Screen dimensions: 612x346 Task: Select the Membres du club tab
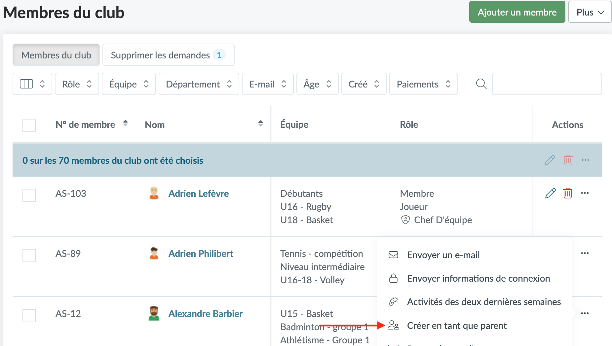coord(56,55)
